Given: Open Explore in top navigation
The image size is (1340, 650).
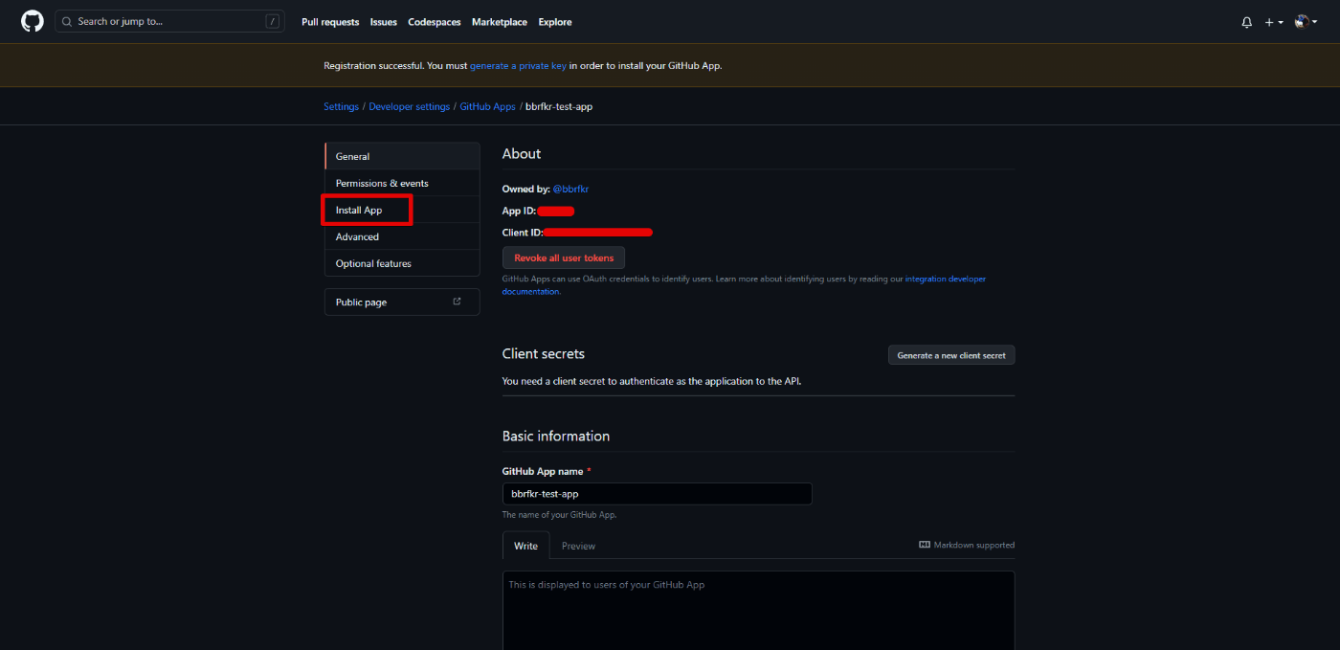Looking at the screenshot, I should (555, 22).
